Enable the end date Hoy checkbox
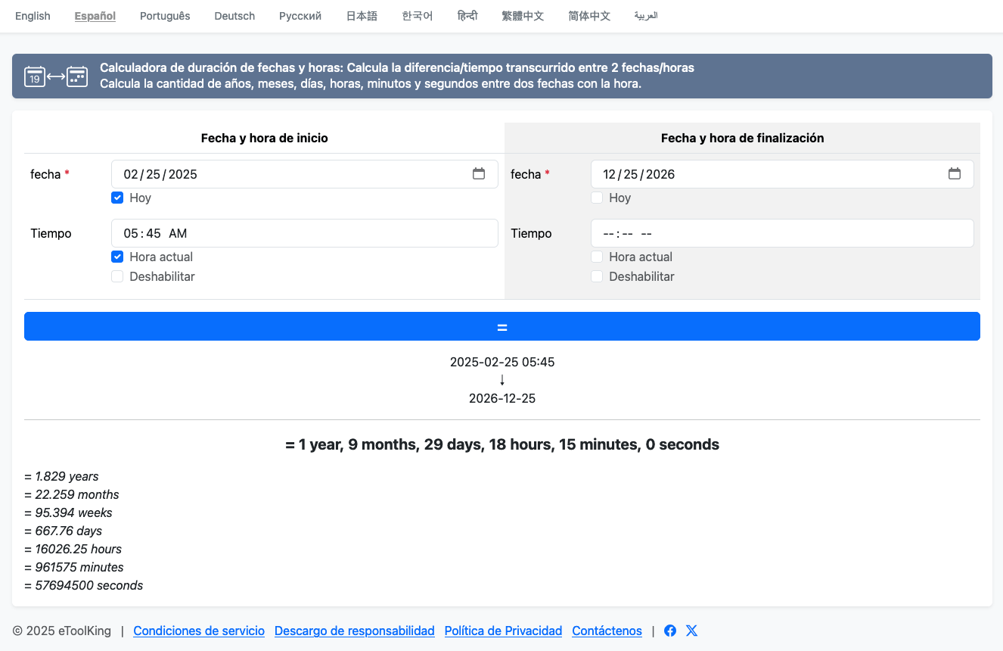The height and width of the screenshot is (651, 1003). [x=597, y=198]
